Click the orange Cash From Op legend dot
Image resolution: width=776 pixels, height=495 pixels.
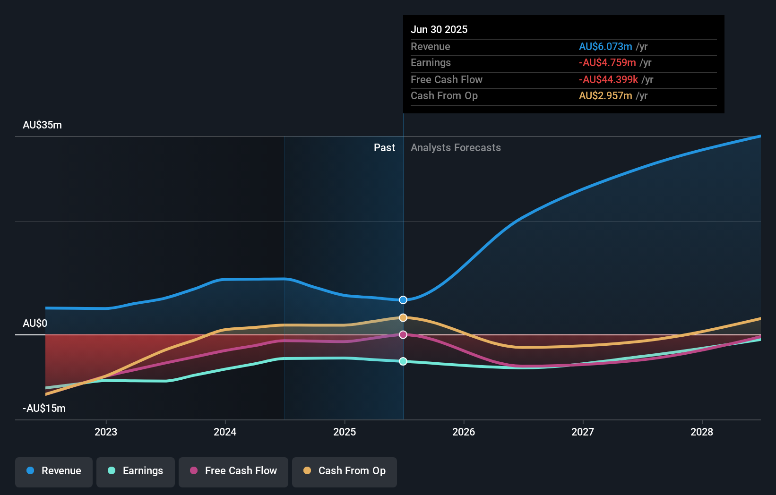point(307,471)
